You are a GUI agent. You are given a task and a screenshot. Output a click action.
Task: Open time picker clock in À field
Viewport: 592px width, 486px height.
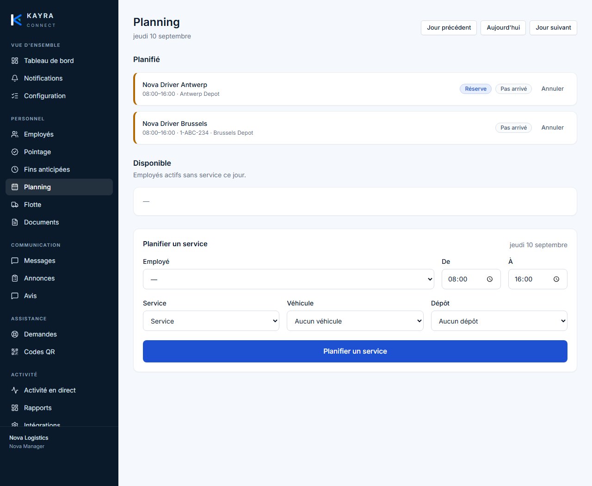click(556, 279)
